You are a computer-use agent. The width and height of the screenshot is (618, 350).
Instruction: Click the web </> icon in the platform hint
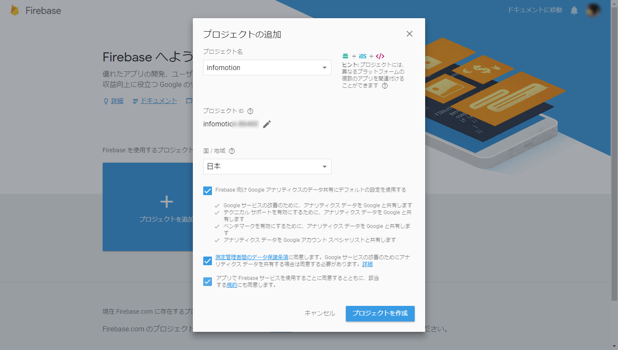[380, 56]
